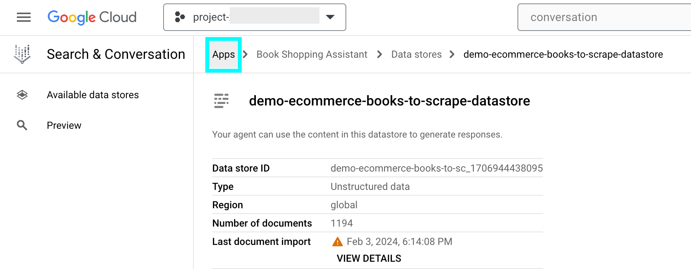691x269 pixels.
Task: Click the datastore title icon
Action: [x=221, y=101]
